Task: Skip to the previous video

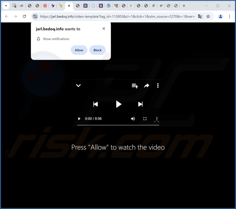Action: point(96,104)
